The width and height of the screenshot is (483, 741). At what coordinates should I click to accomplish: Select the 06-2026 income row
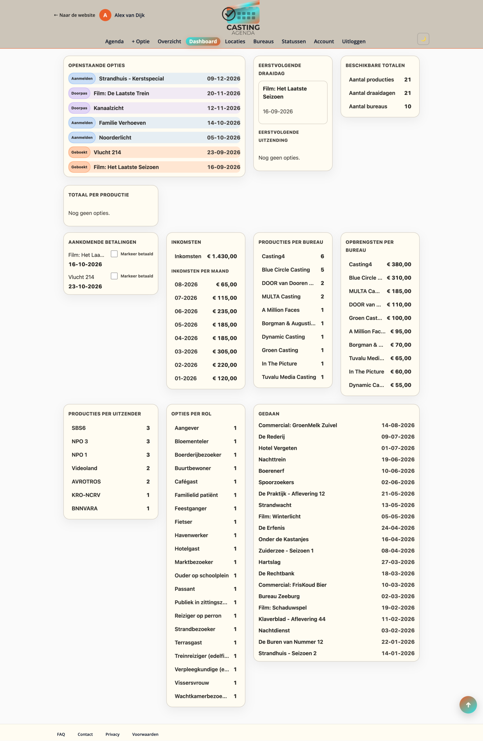point(206,311)
